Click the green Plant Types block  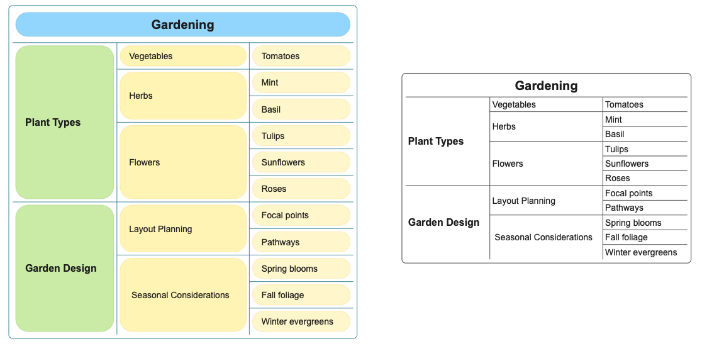click(x=65, y=123)
